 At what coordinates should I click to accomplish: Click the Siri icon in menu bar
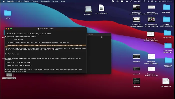click(156, 1)
